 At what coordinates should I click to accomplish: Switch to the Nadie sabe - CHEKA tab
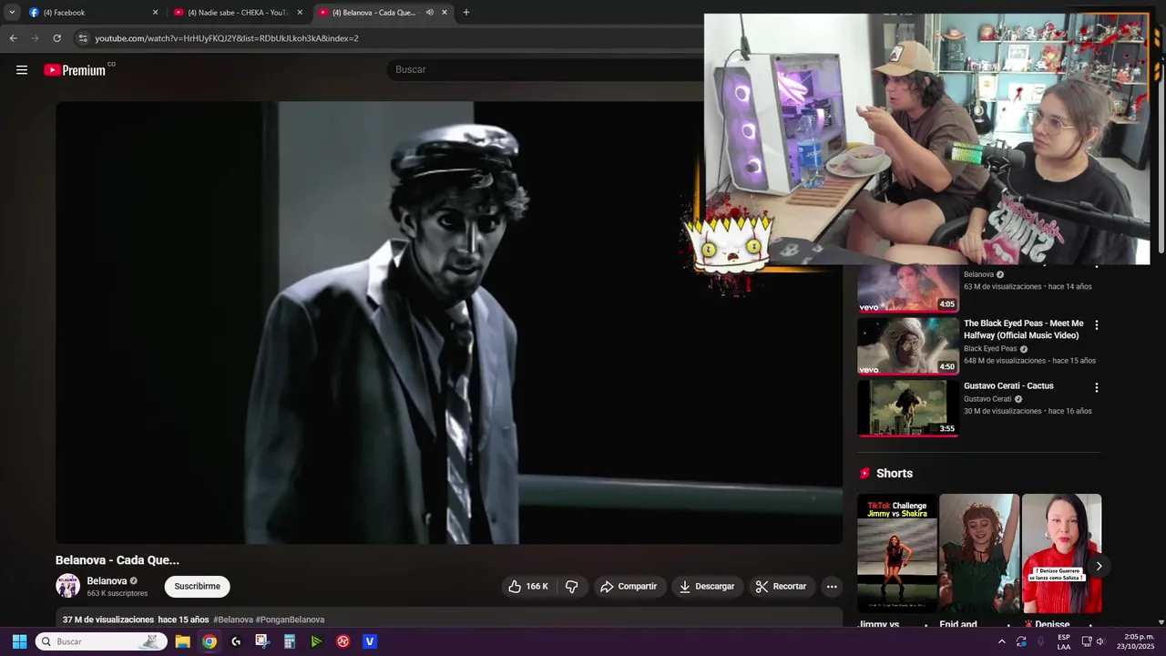(x=237, y=13)
